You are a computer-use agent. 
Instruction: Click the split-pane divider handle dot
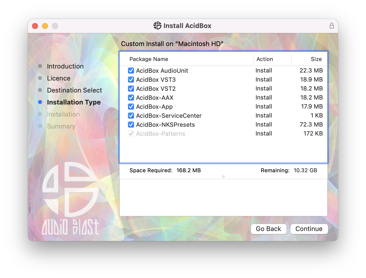point(223,176)
